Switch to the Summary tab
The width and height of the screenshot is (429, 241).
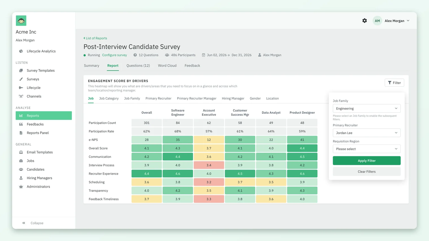click(x=91, y=65)
